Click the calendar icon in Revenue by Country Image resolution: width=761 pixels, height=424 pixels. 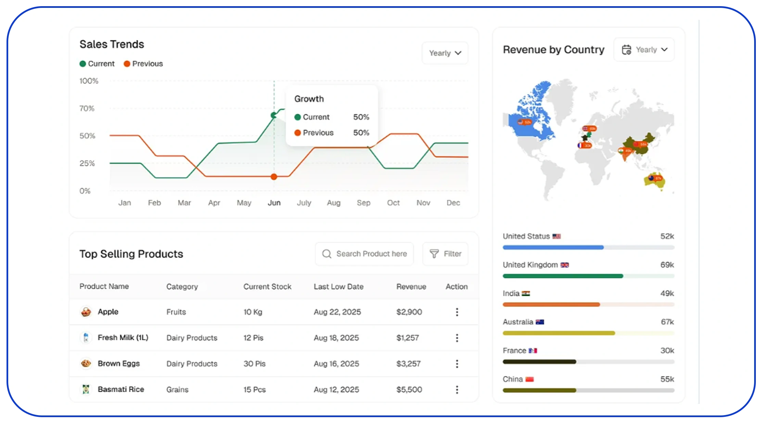tap(626, 50)
